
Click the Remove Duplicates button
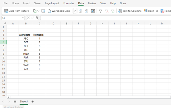click(x=166, y=11)
